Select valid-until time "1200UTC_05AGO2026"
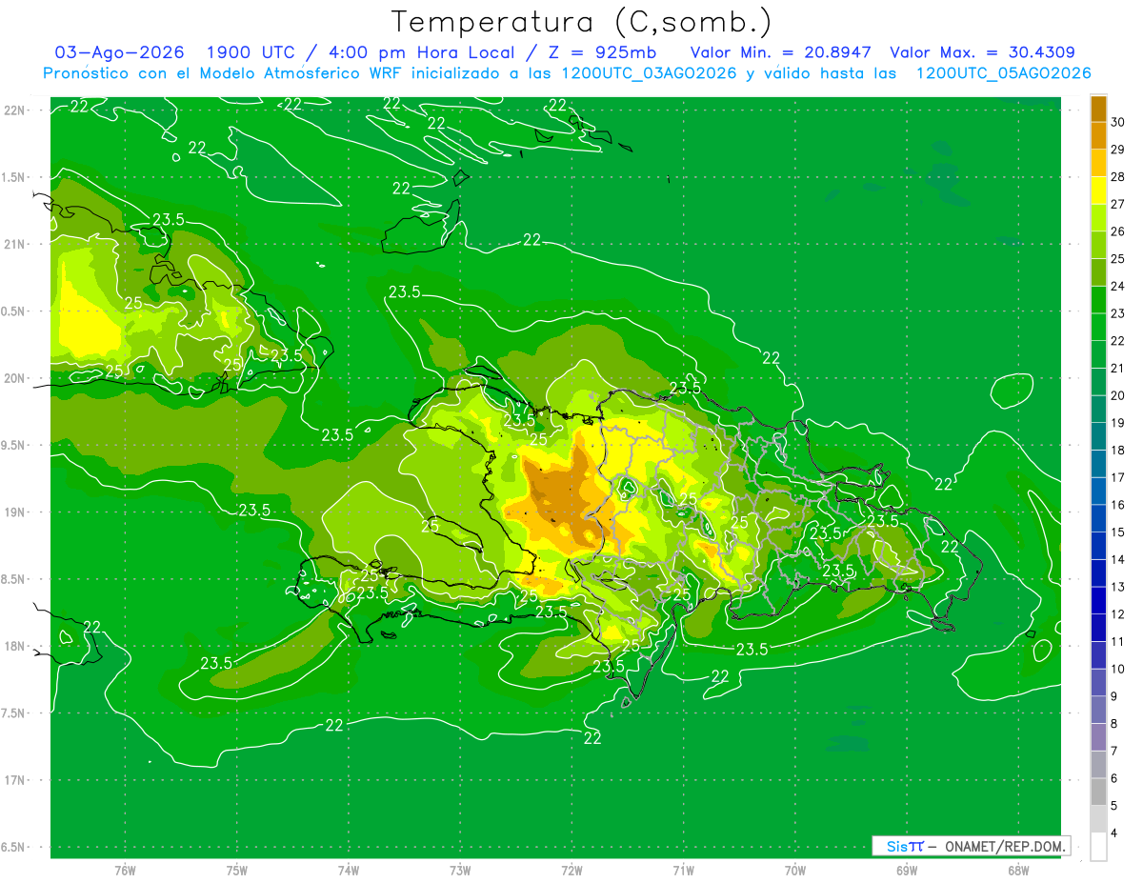This screenshot has width=1143, height=883. tap(1003, 73)
